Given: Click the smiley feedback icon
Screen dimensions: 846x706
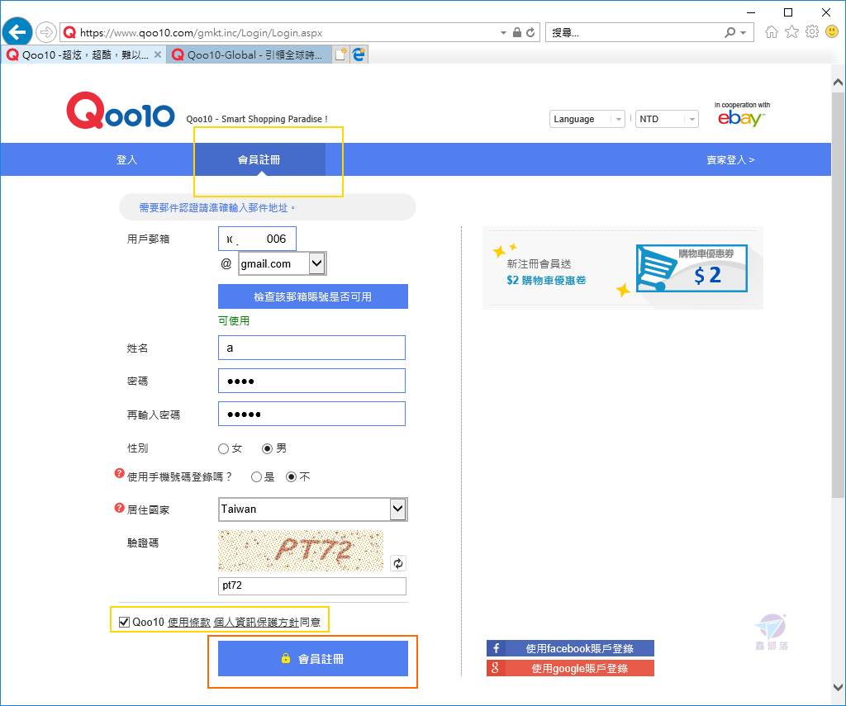Looking at the screenshot, I should pos(832,32).
